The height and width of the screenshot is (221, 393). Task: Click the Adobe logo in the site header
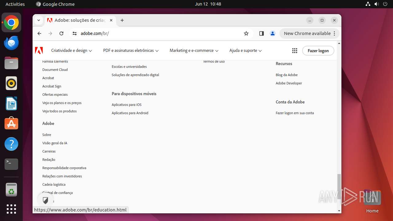pyautogui.click(x=39, y=51)
